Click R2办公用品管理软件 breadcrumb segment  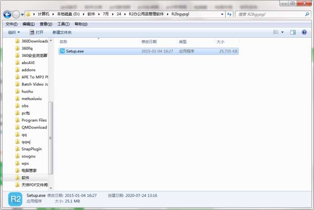click(x=146, y=14)
